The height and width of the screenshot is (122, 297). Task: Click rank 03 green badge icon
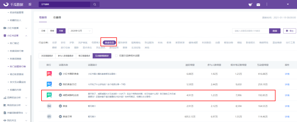(49, 95)
